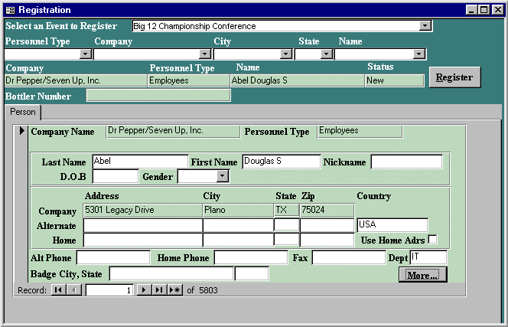Go to next record in navigator
The height and width of the screenshot is (327, 508).
[x=144, y=289]
